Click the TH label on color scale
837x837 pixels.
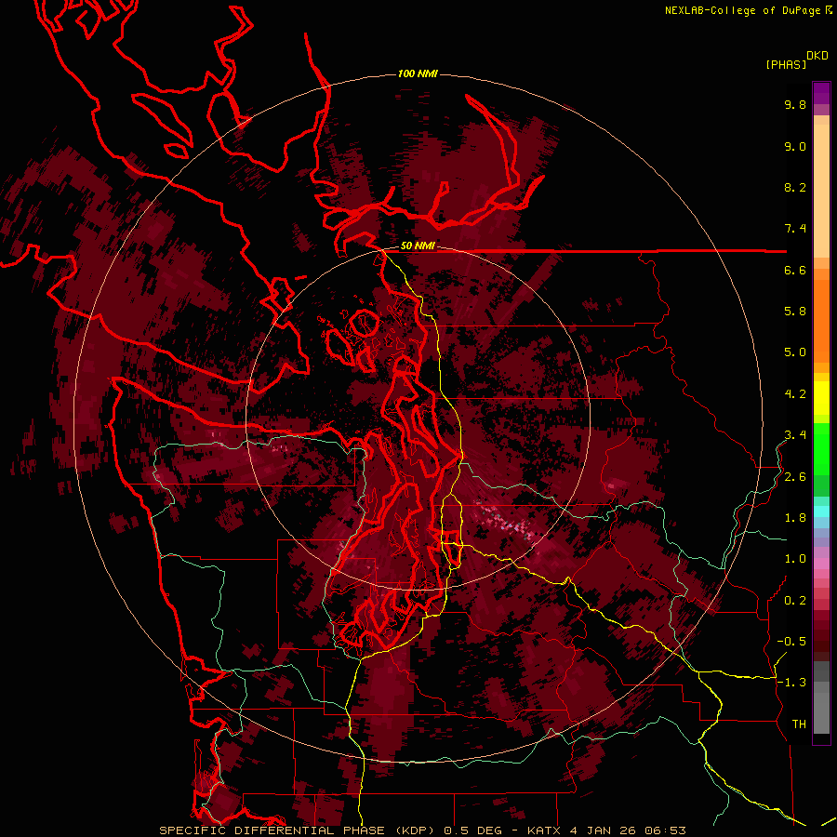point(799,724)
